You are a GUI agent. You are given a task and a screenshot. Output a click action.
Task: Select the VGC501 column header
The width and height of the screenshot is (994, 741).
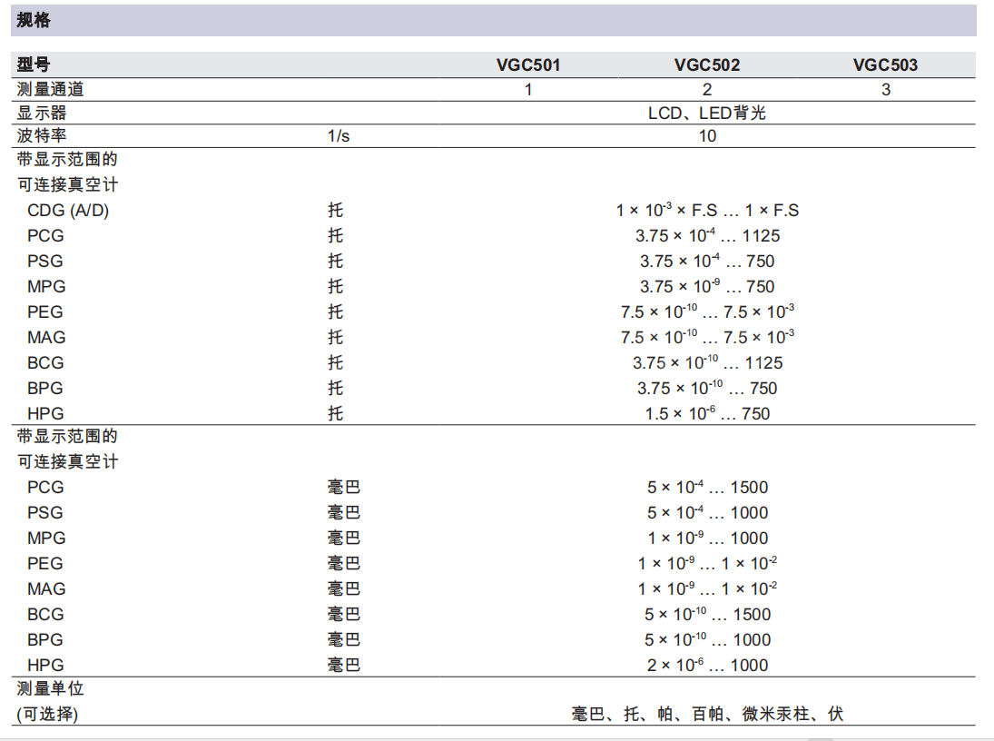[x=527, y=64]
